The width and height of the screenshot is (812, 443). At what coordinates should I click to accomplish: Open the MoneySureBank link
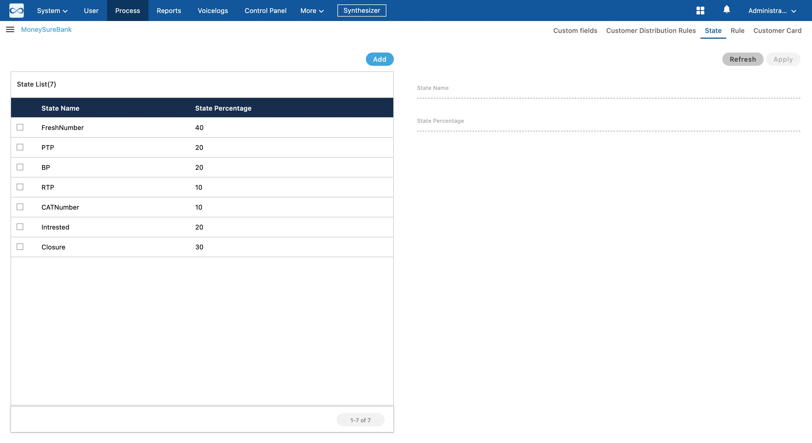(x=46, y=30)
